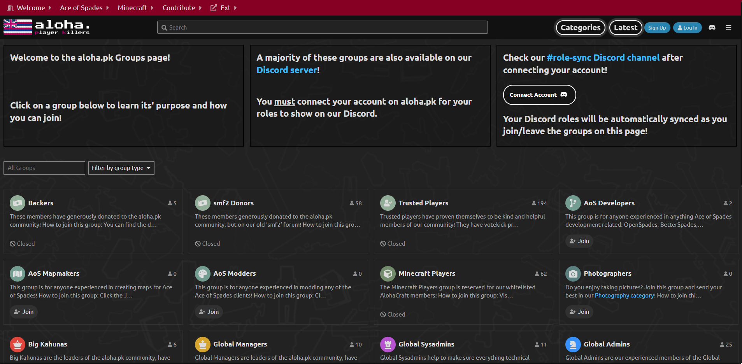Click the Ext external link icon
Screen dimensions: 742x364
click(x=214, y=8)
